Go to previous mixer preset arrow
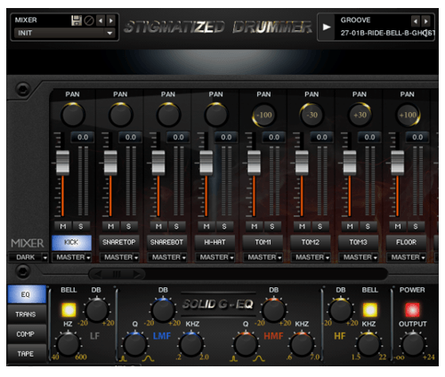445x377 pixels. pos(101,20)
